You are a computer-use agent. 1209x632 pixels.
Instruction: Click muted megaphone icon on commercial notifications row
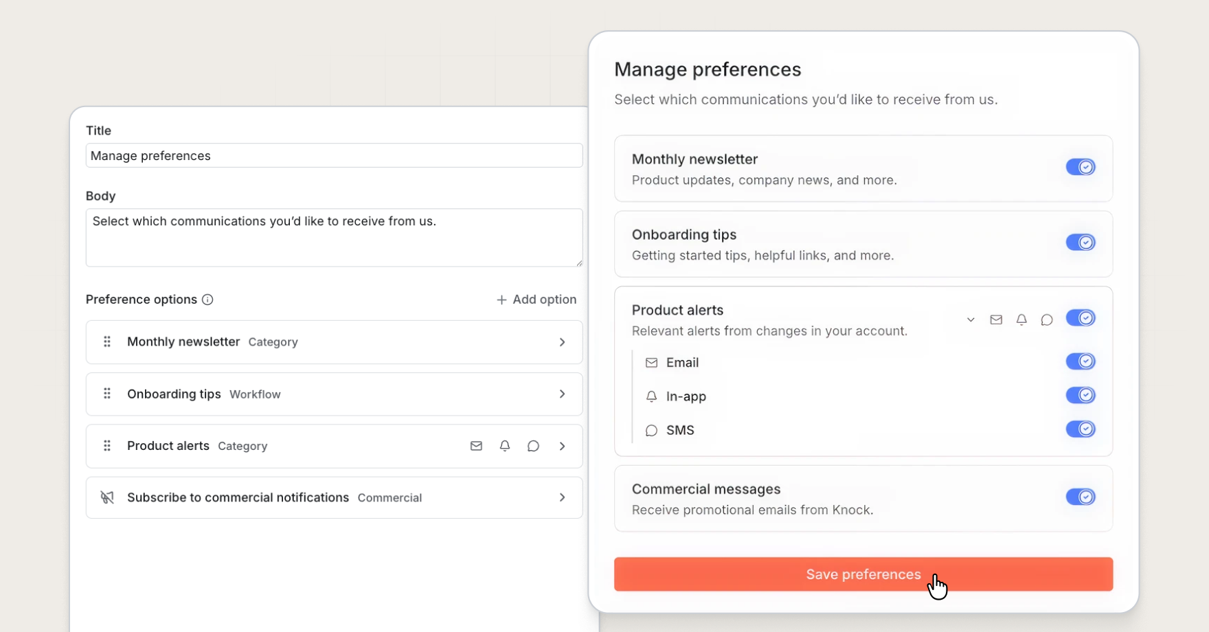tap(107, 497)
